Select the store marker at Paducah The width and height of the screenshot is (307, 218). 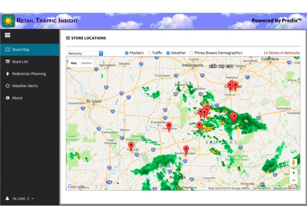tap(131, 147)
